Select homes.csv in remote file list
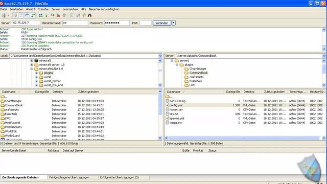 pos(176,110)
